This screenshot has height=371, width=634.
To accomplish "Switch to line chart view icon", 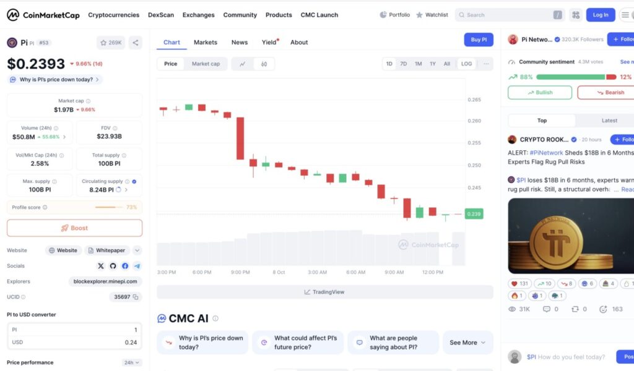I will (x=243, y=64).
